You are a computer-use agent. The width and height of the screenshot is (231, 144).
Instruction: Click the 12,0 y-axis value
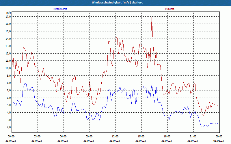8,53
